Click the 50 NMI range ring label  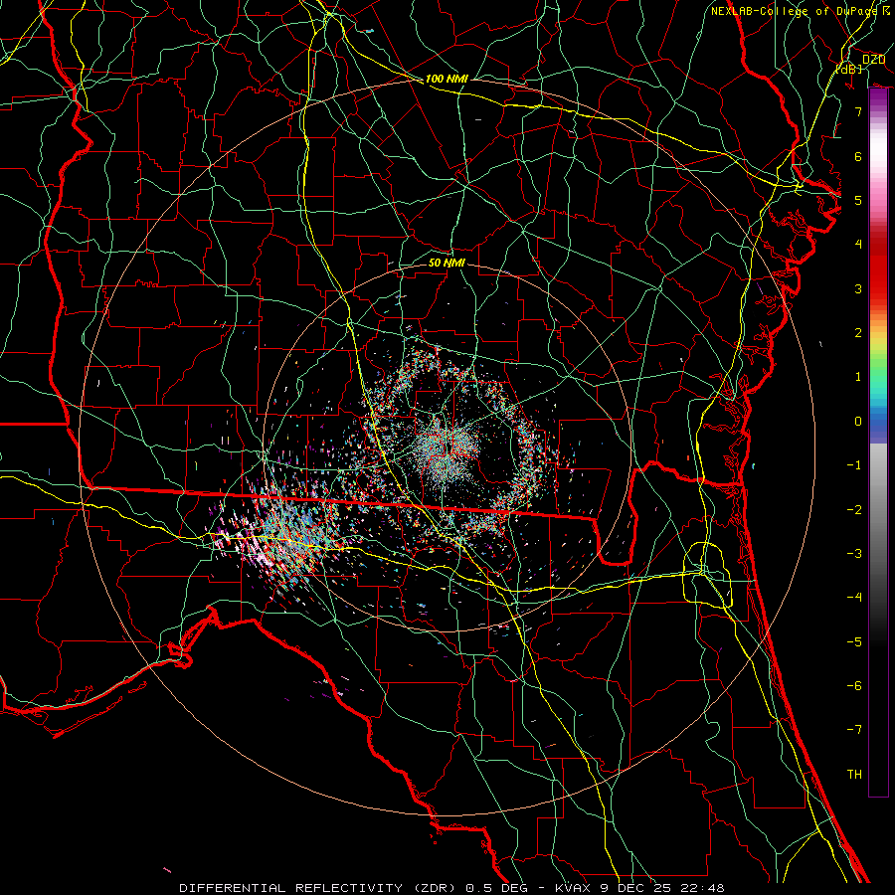click(447, 264)
